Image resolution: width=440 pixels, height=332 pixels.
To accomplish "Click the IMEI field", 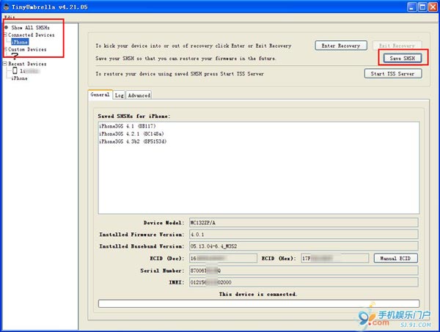I will pyautogui.click(x=304, y=282).
